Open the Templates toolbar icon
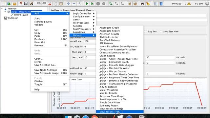Screen dimensions: 210x118 pyautogui.click(x=9, y=4)
